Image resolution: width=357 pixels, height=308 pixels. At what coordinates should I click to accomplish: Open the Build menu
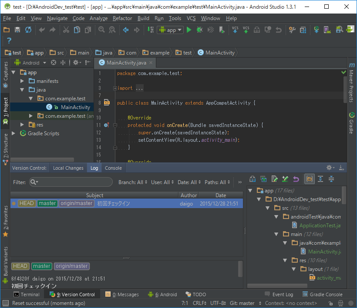(x=143, y=18)
